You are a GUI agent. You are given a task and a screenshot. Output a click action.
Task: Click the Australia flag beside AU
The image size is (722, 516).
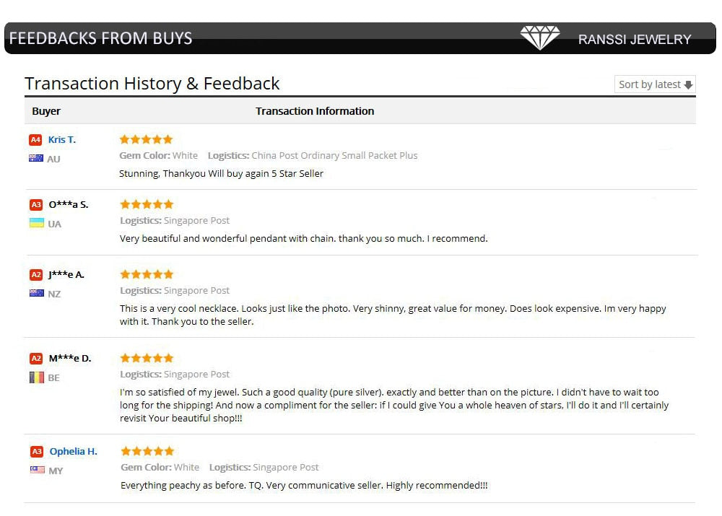(x=36, y=158)
